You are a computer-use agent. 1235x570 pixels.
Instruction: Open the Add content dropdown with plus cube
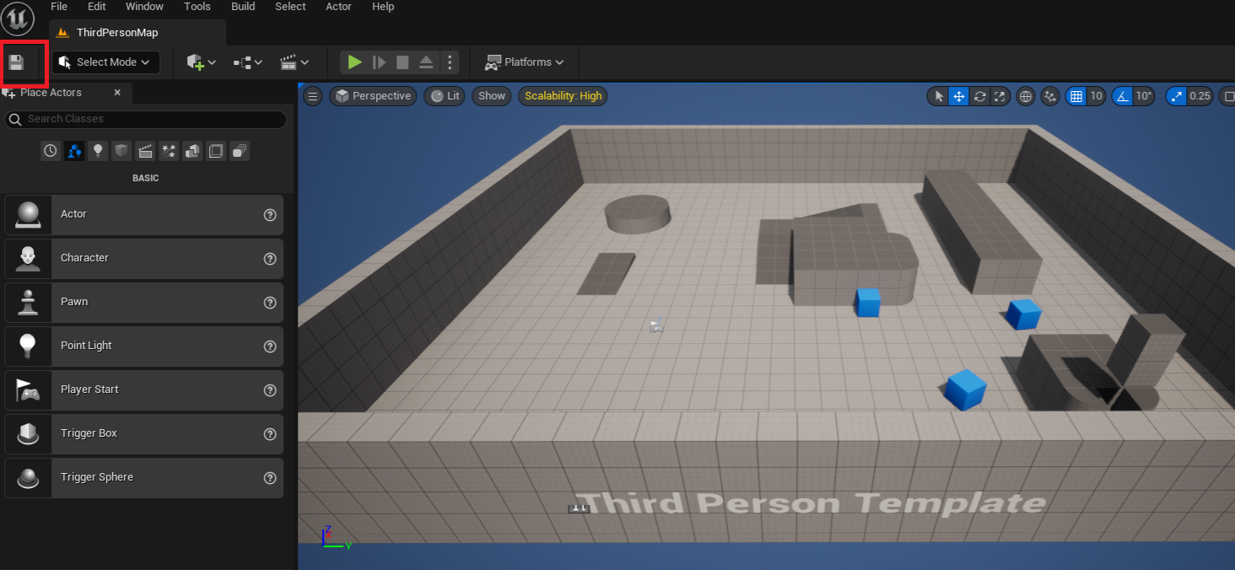click(202, 62)
